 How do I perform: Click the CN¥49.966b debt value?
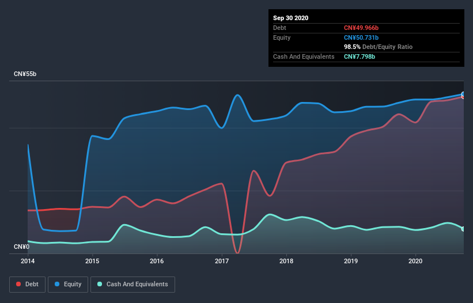click(x=361, y=28)
